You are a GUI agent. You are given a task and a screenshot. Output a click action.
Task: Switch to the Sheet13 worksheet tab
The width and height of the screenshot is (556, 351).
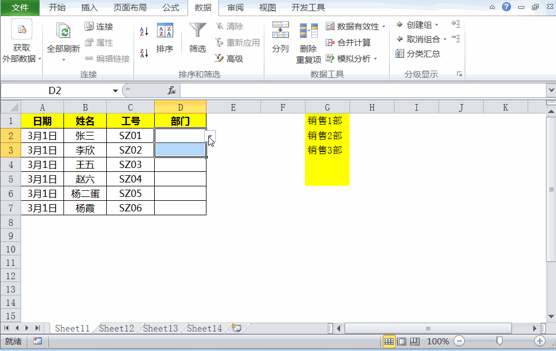click(x=160, y=328)
